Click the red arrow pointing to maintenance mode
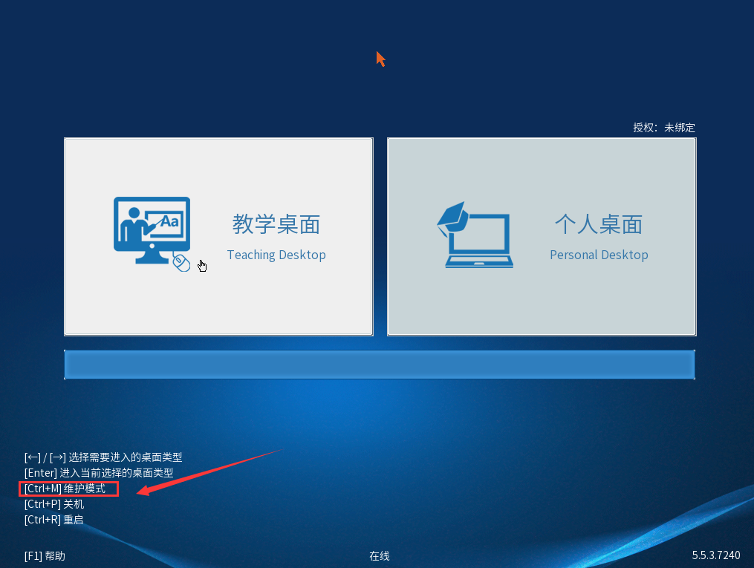Screen dimensions: 754x568 click(208, 470)
